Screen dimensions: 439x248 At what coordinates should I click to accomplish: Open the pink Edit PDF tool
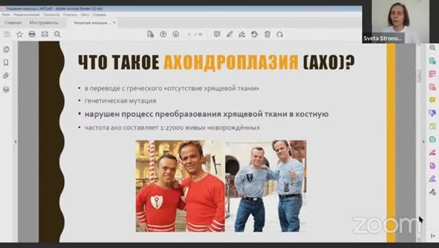[x=432, y=74]
